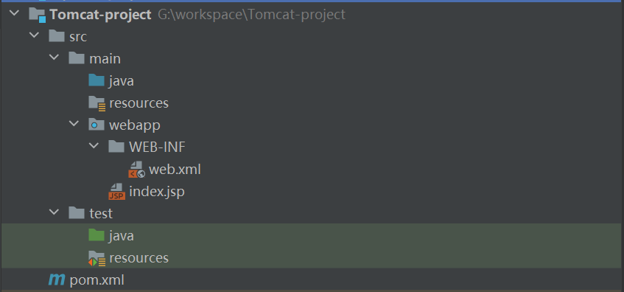Select the resources label under test
Viewport: 624px width, 292px height.
point(139,258)
